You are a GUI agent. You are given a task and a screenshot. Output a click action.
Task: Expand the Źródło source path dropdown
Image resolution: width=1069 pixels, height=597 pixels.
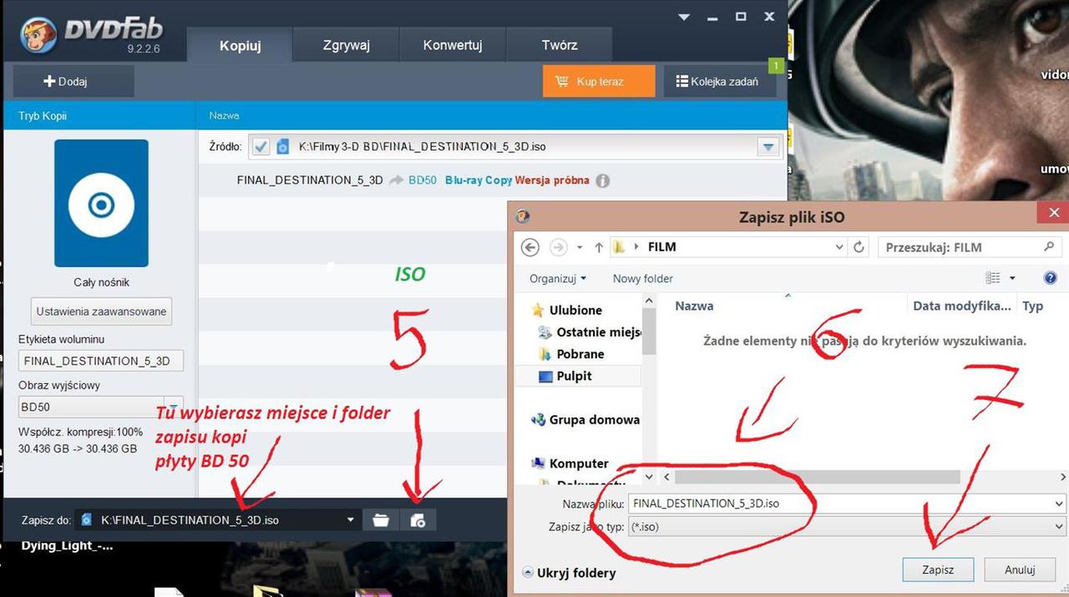point(768,147)
